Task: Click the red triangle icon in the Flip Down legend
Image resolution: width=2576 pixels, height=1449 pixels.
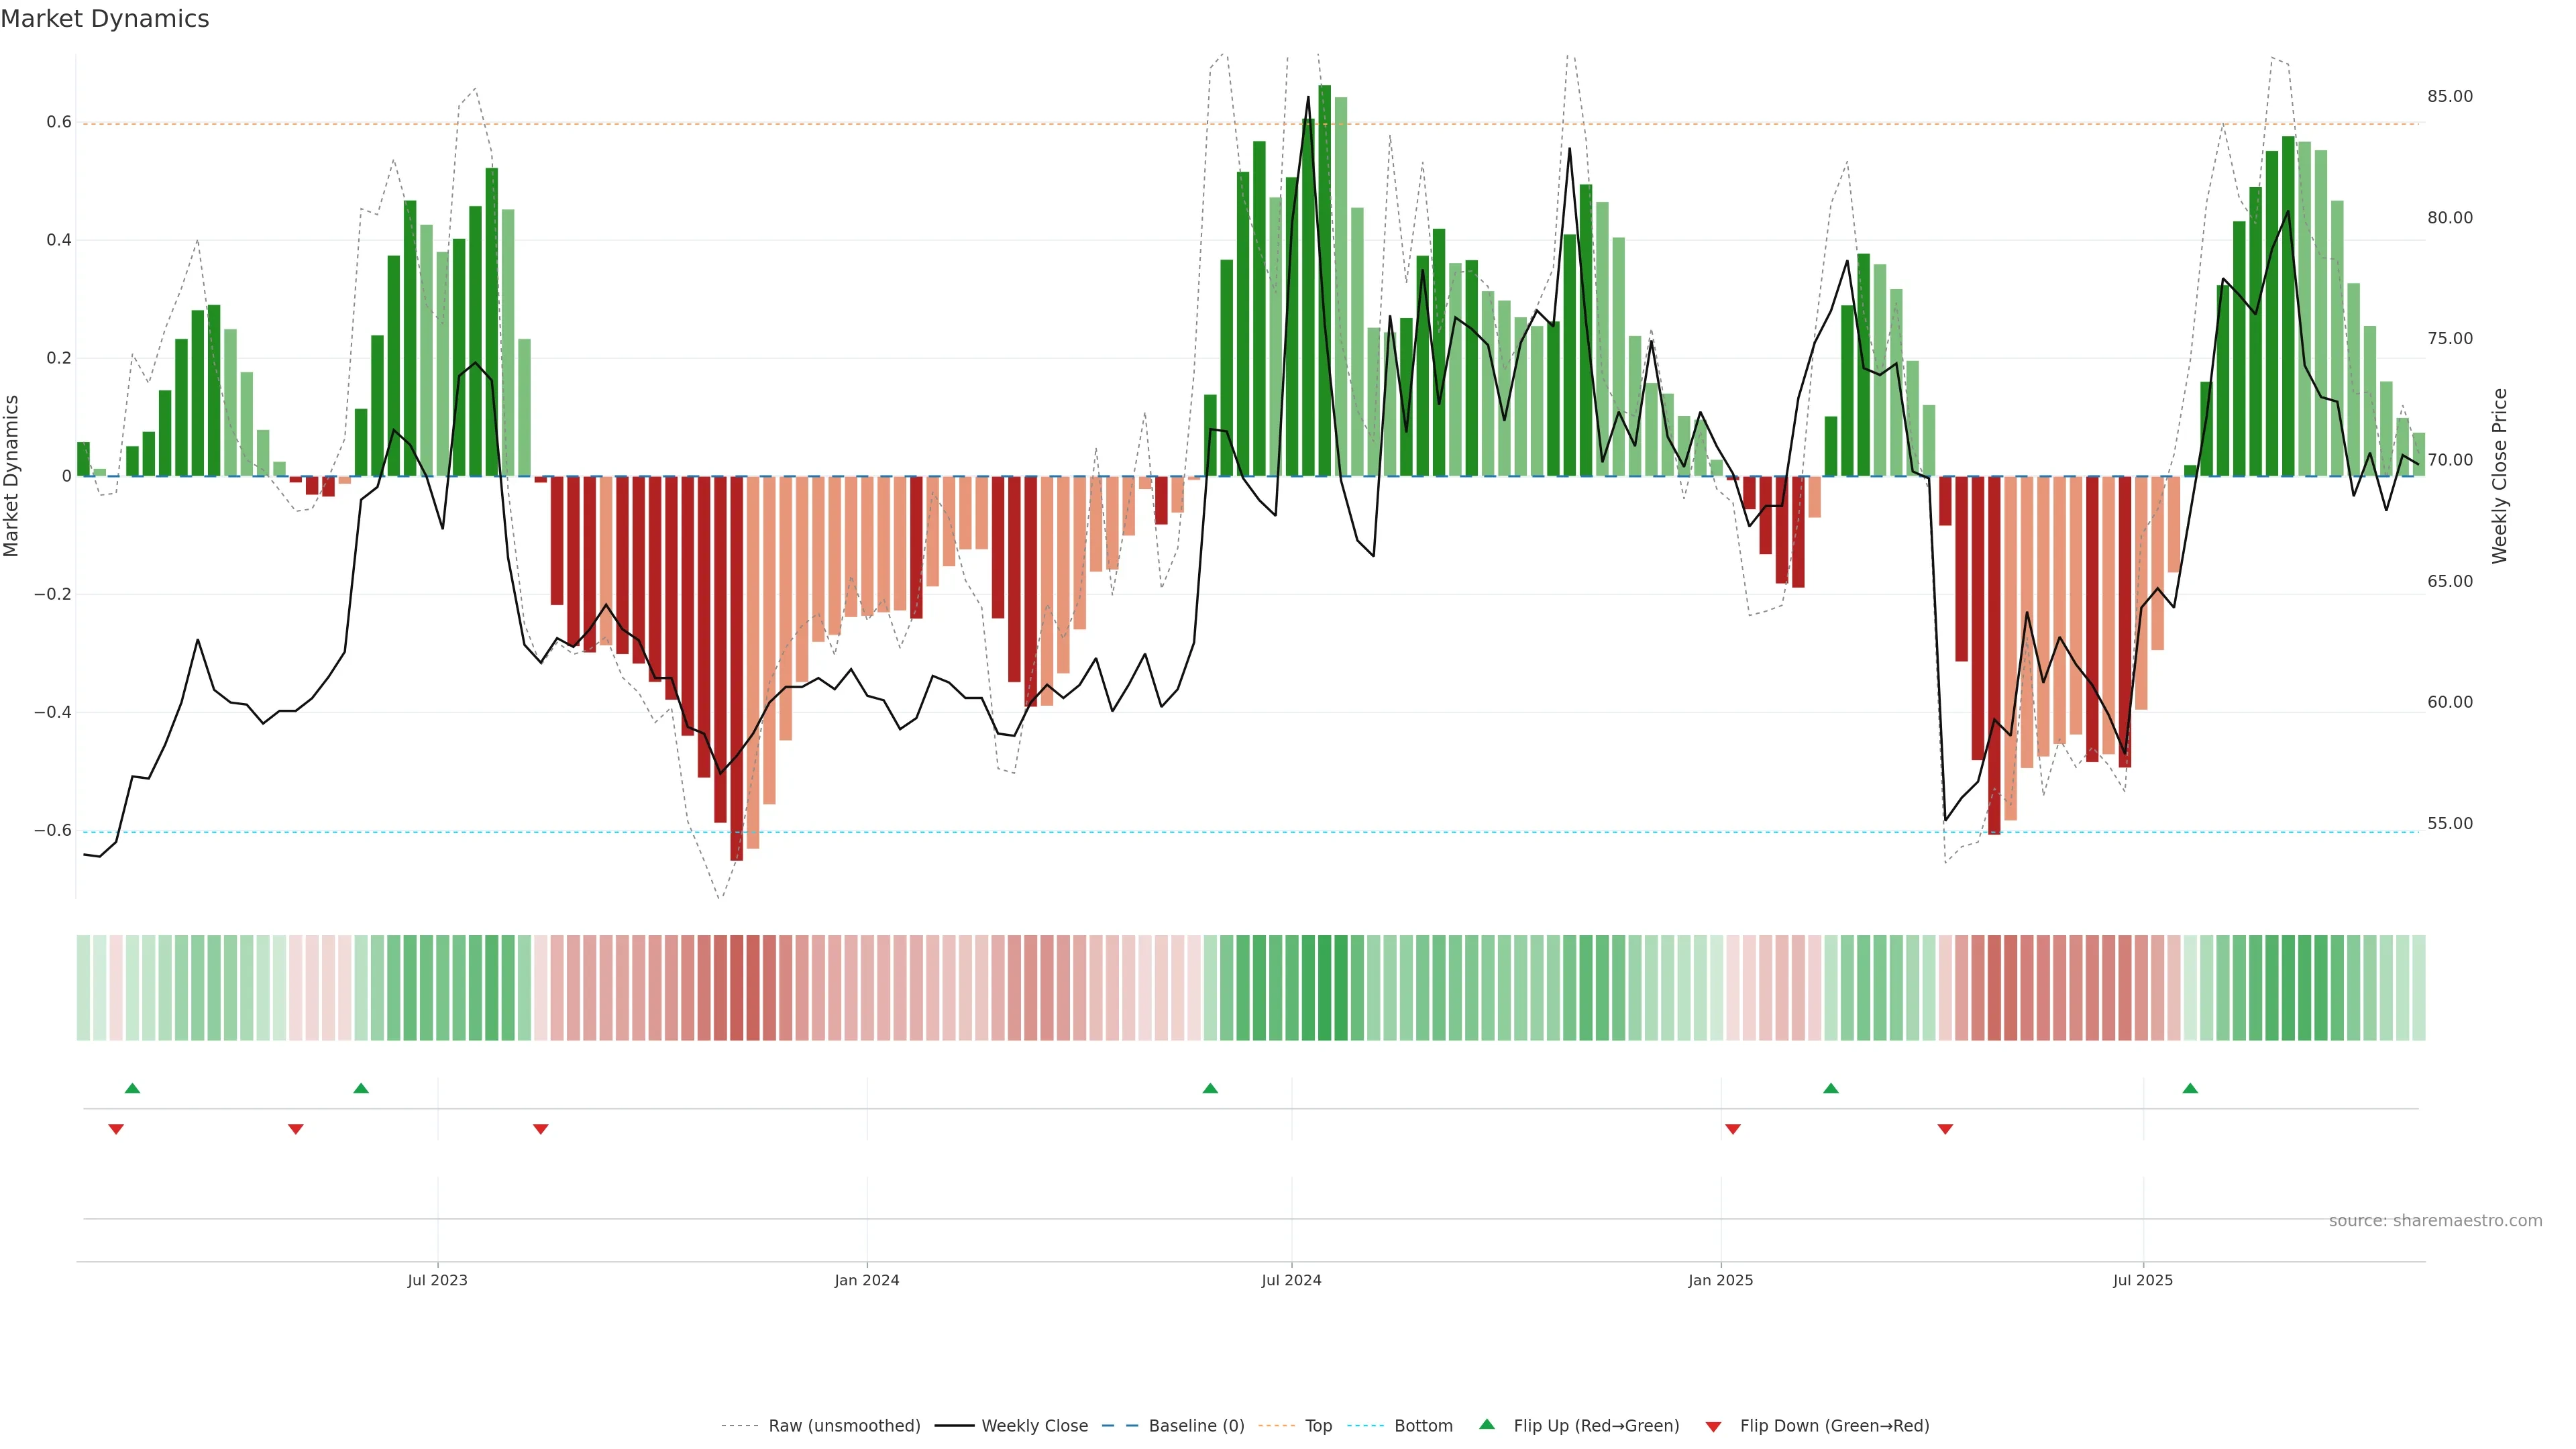Action: [1713, 1426]
